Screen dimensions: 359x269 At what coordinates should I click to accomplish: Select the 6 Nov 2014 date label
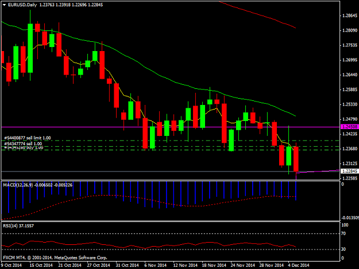click(x=156, y=265)
